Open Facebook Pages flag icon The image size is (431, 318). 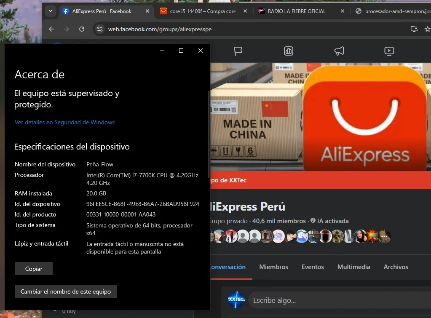pyautogui.click(x=238, y=51)
